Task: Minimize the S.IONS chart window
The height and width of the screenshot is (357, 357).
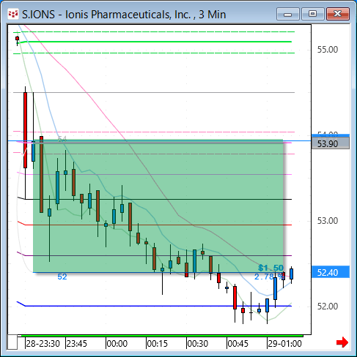Action: pos(288,14)
